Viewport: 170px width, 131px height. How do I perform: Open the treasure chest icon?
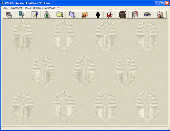pos(122,15)
